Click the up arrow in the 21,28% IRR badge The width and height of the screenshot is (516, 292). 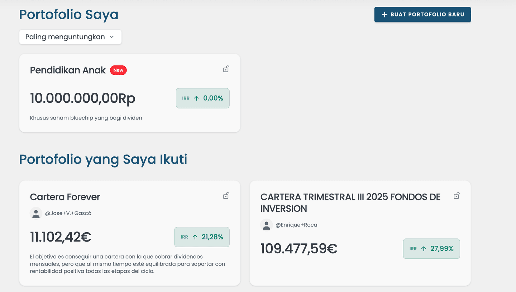(195, 237)
